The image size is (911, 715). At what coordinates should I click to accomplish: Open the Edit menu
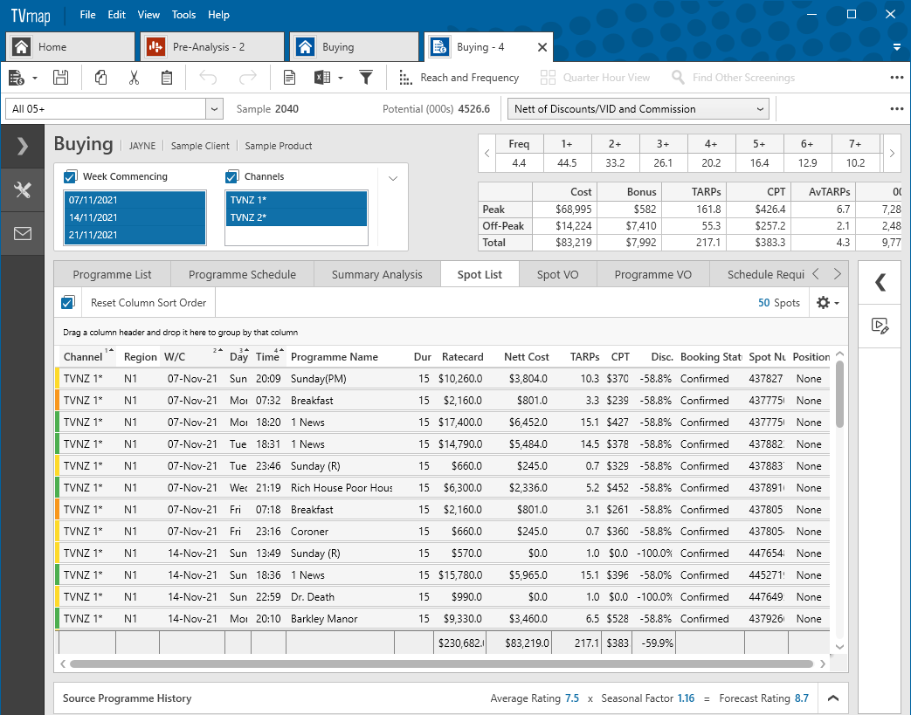point(117,15)
